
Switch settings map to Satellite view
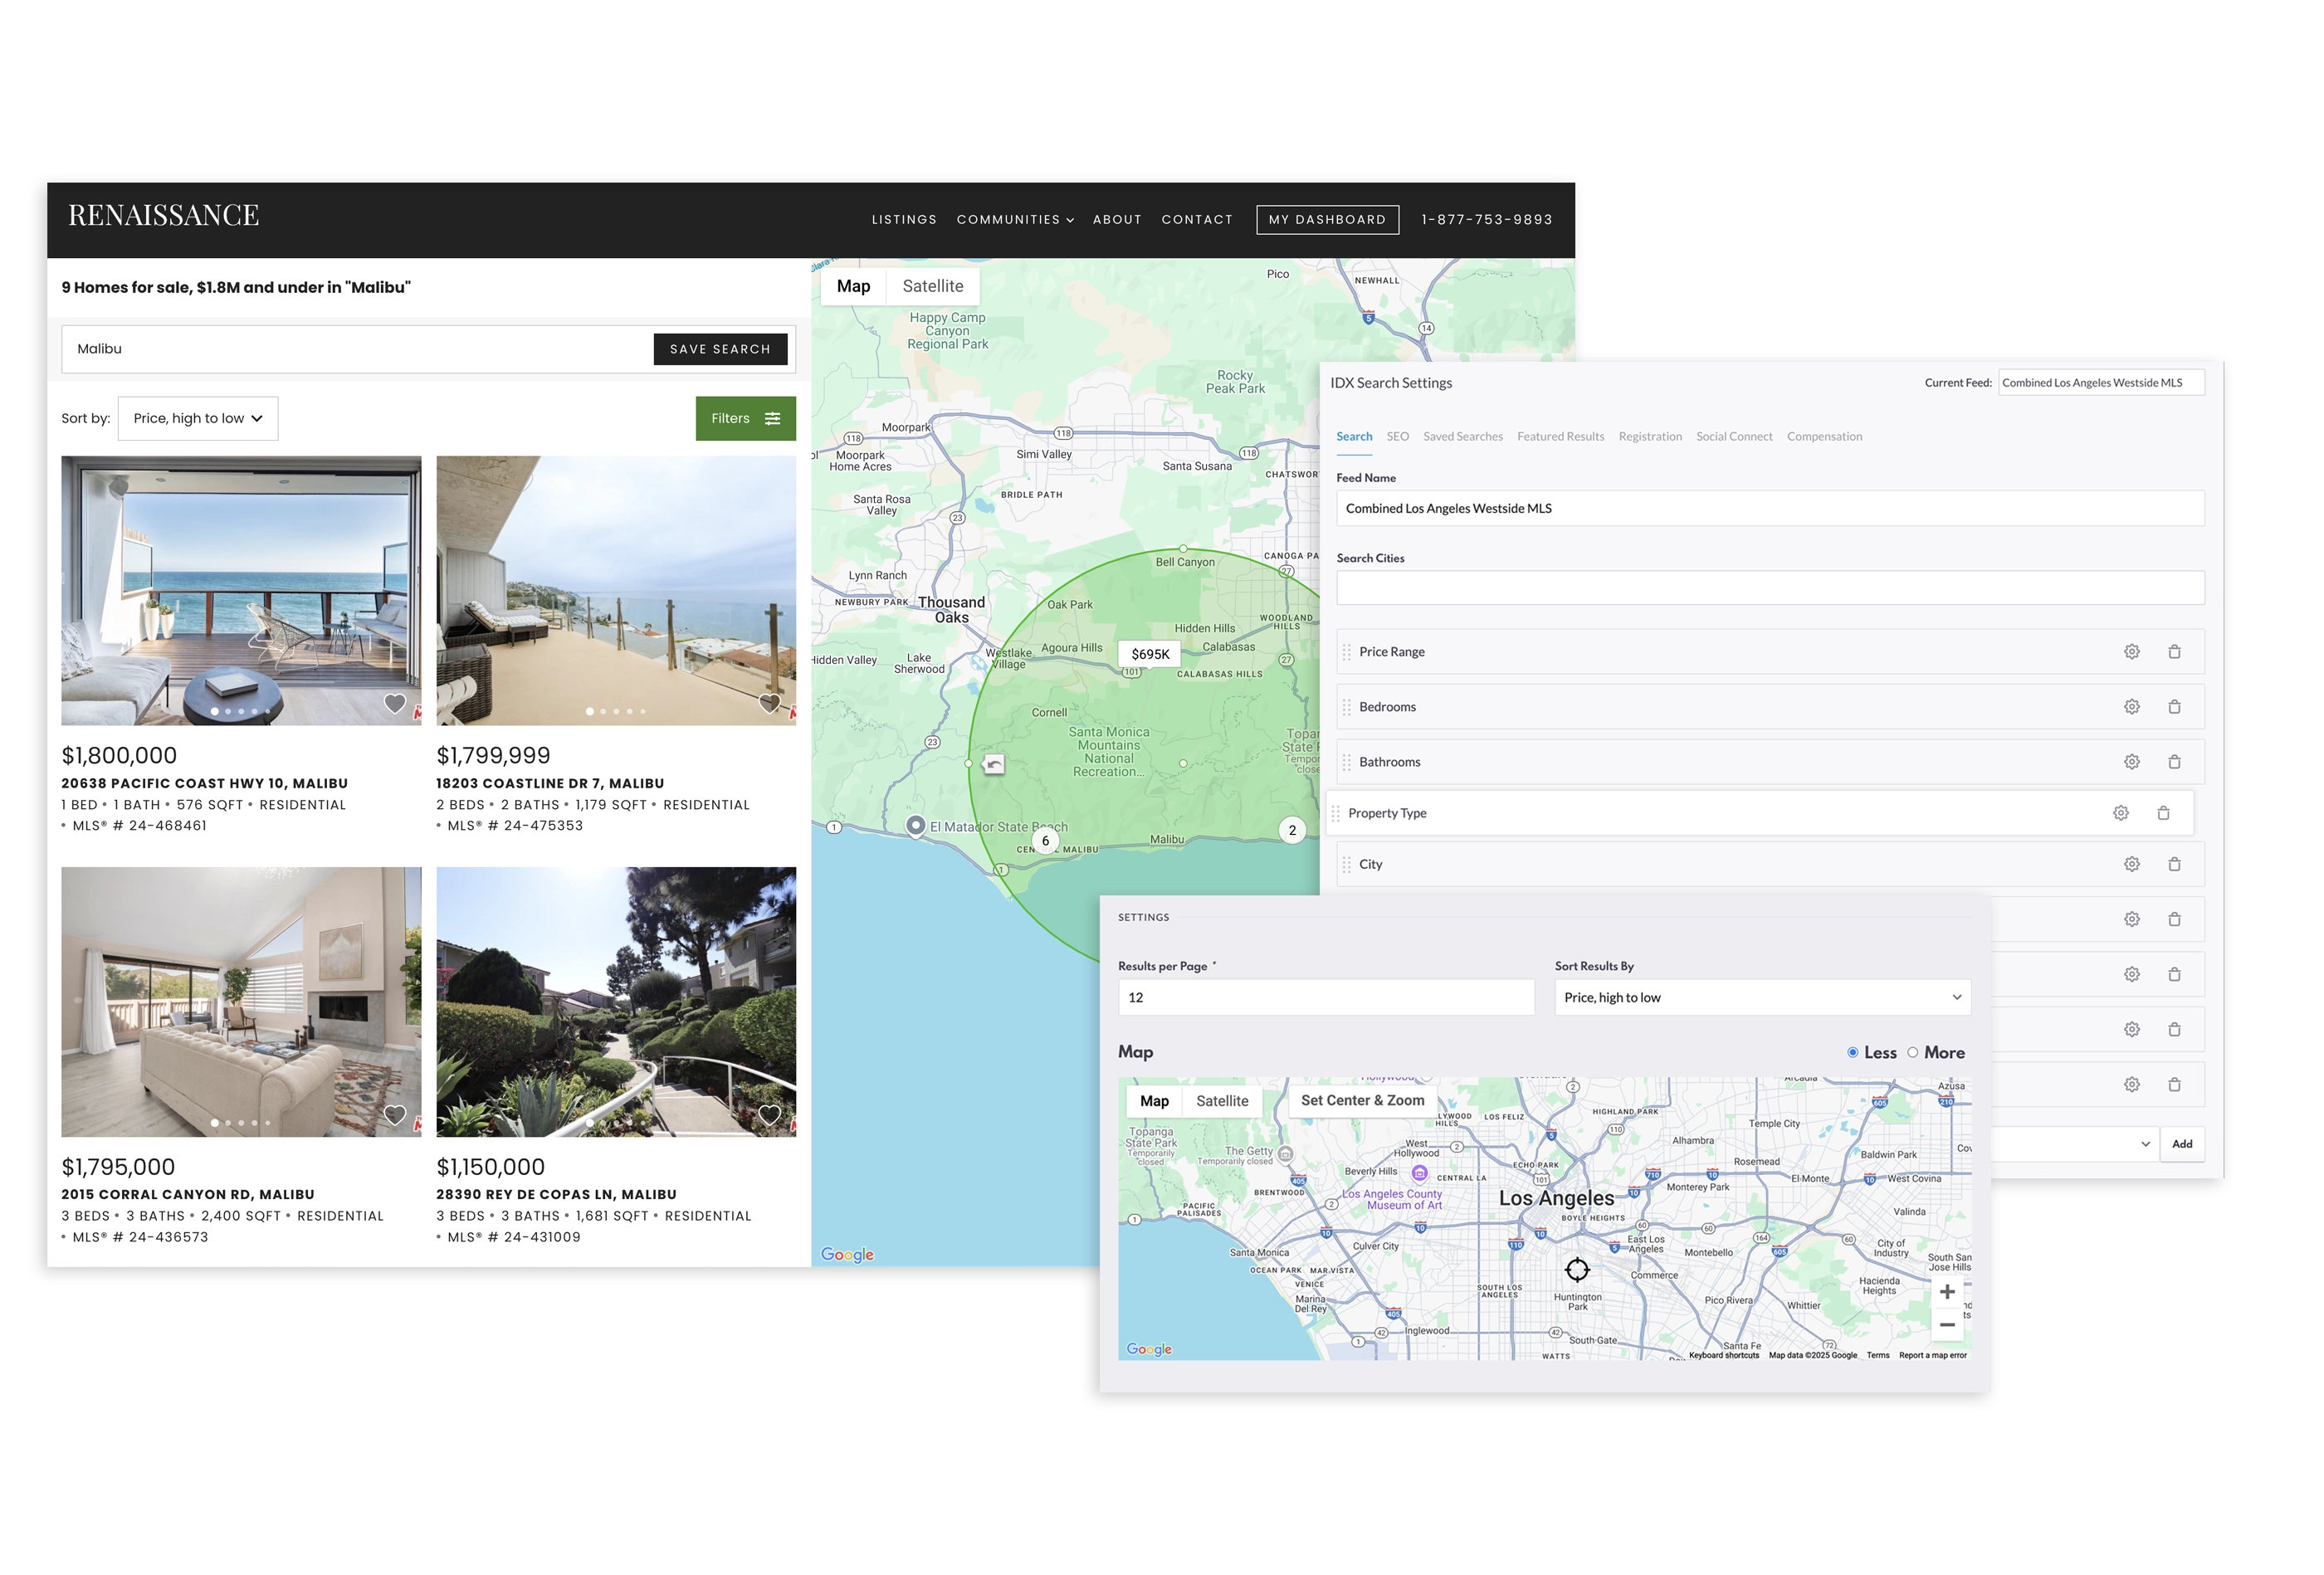1222,1101
